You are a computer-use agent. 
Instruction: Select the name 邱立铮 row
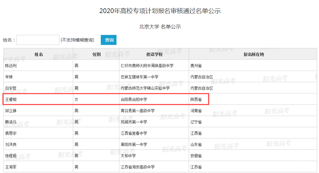click(11, 111)
